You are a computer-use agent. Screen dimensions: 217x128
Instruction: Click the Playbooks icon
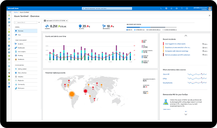(16, 80)
